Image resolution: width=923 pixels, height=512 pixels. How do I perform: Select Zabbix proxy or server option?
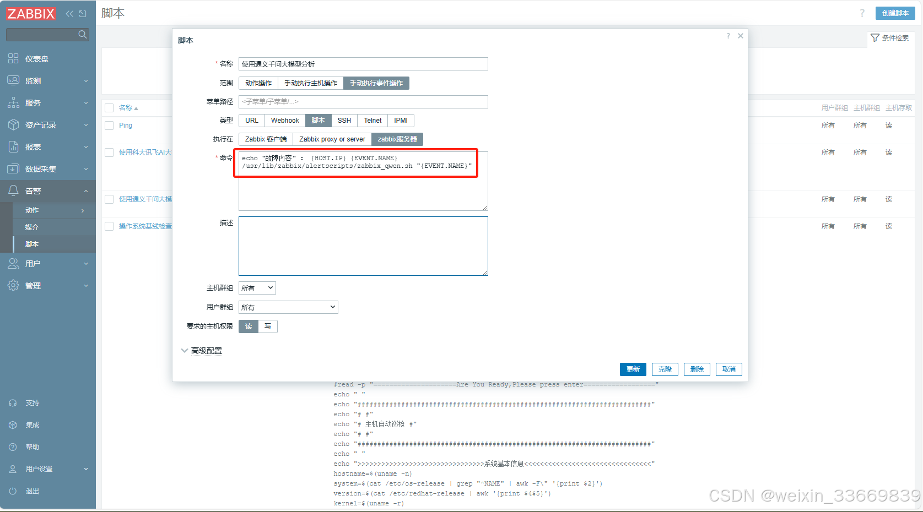(332, 139)
